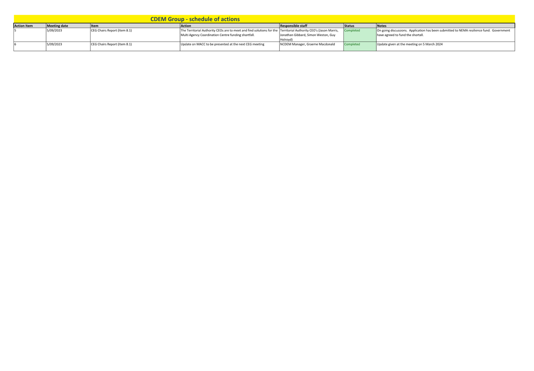Click the Action Item column header
This screenshot has width=534, height=371.
(23, 26)
